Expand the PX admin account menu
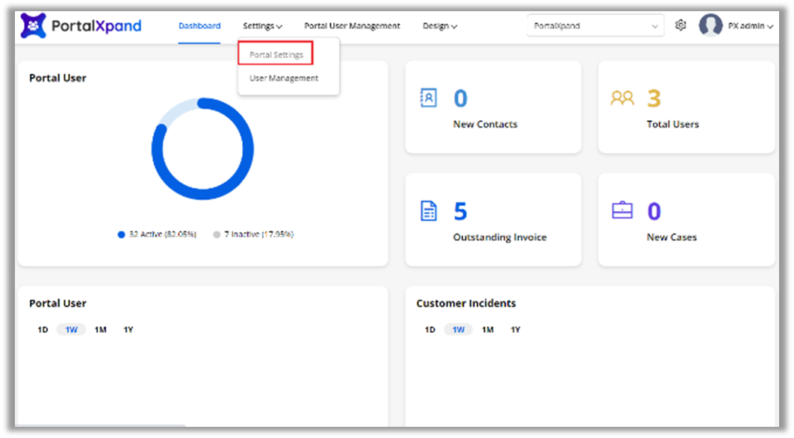This screenshot has width=794, height=438. point(750,26)
